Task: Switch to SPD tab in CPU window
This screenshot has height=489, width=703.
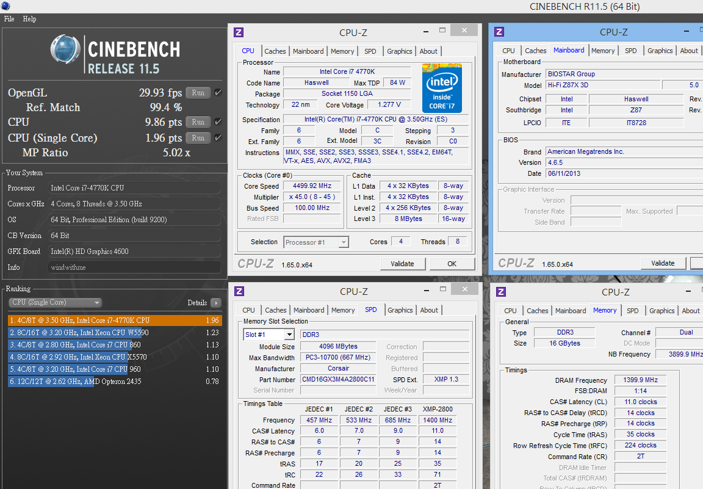Action: point(370,51)
